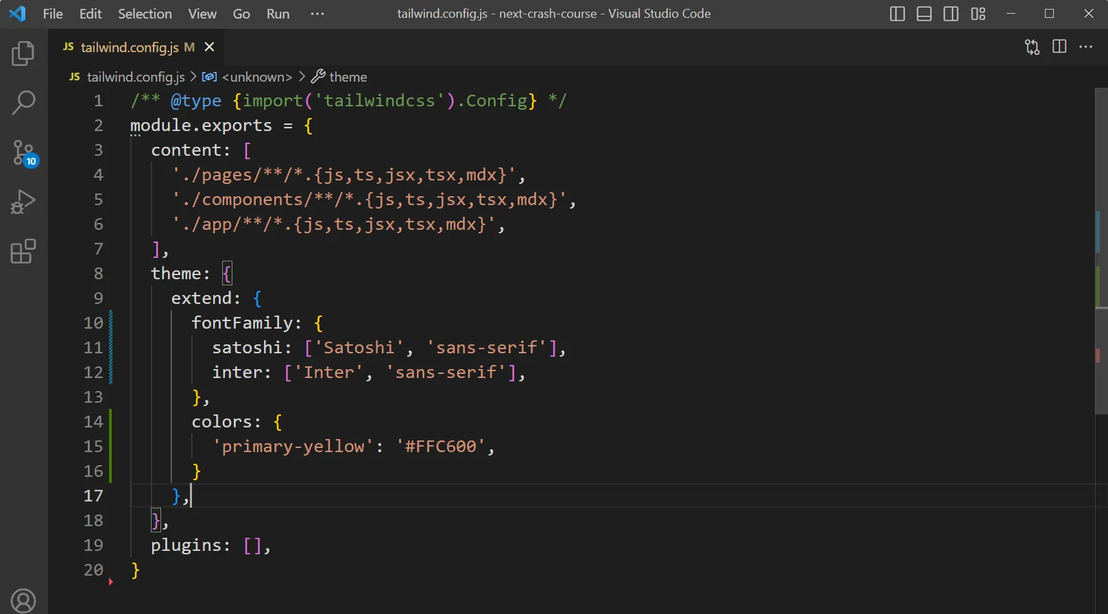Open Customize Layout icon
This screenshot has height=614, width=1108.
pyautogui.click(x=978, y=14)
